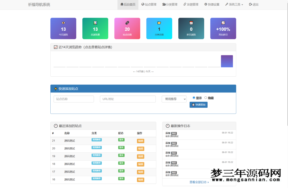Click the clock icon beside 最近添加的站点
Screen dimensions: 288x188
coord(56,126)
